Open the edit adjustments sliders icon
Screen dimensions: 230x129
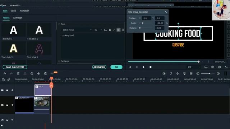pos(45,73)
